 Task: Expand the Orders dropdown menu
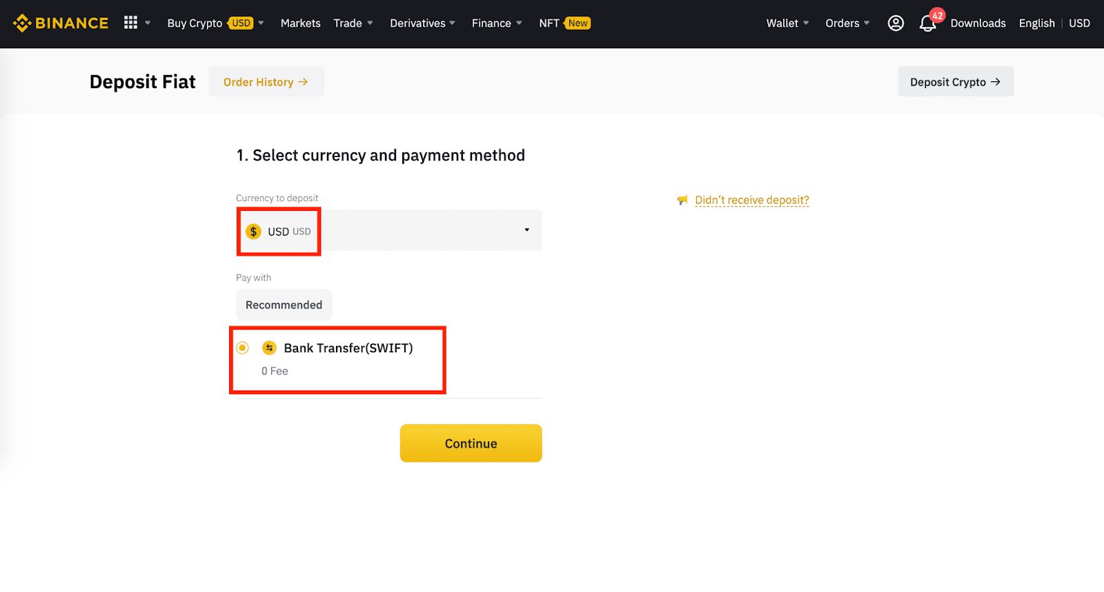847,23
